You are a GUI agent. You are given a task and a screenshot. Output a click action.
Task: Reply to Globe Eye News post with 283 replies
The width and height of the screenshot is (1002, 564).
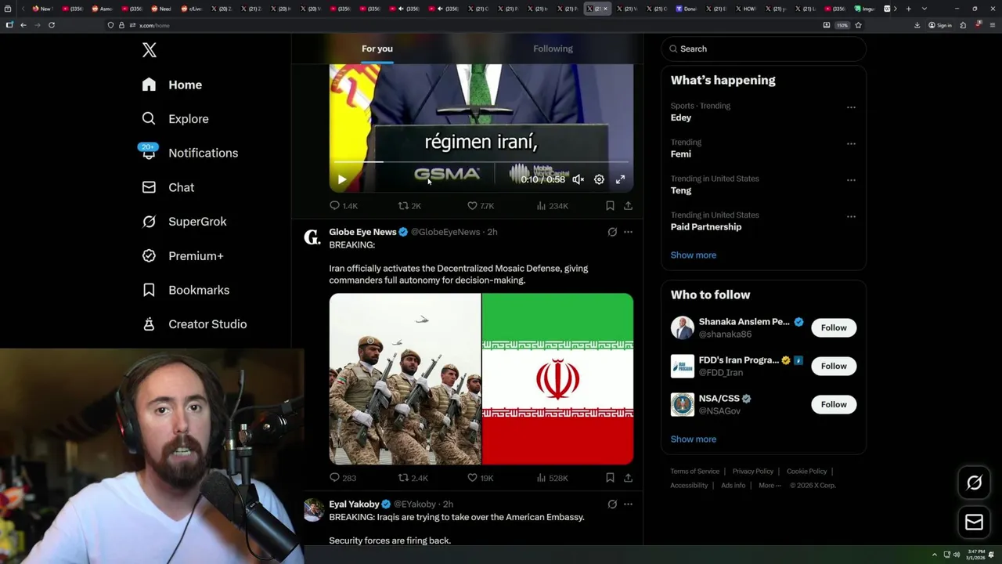click(x=343, y=478)
